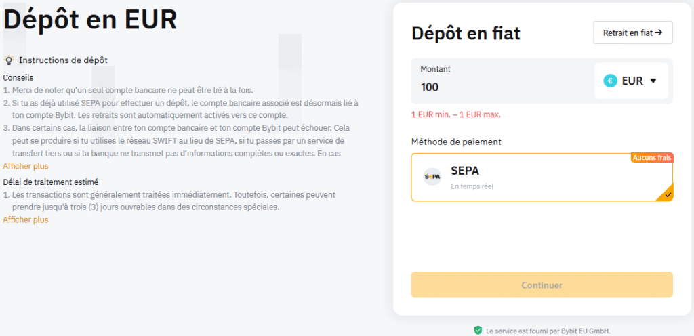Screen dimensions: 694x336
Task: Select the SEPA payment method name
Action: point(465,171)
